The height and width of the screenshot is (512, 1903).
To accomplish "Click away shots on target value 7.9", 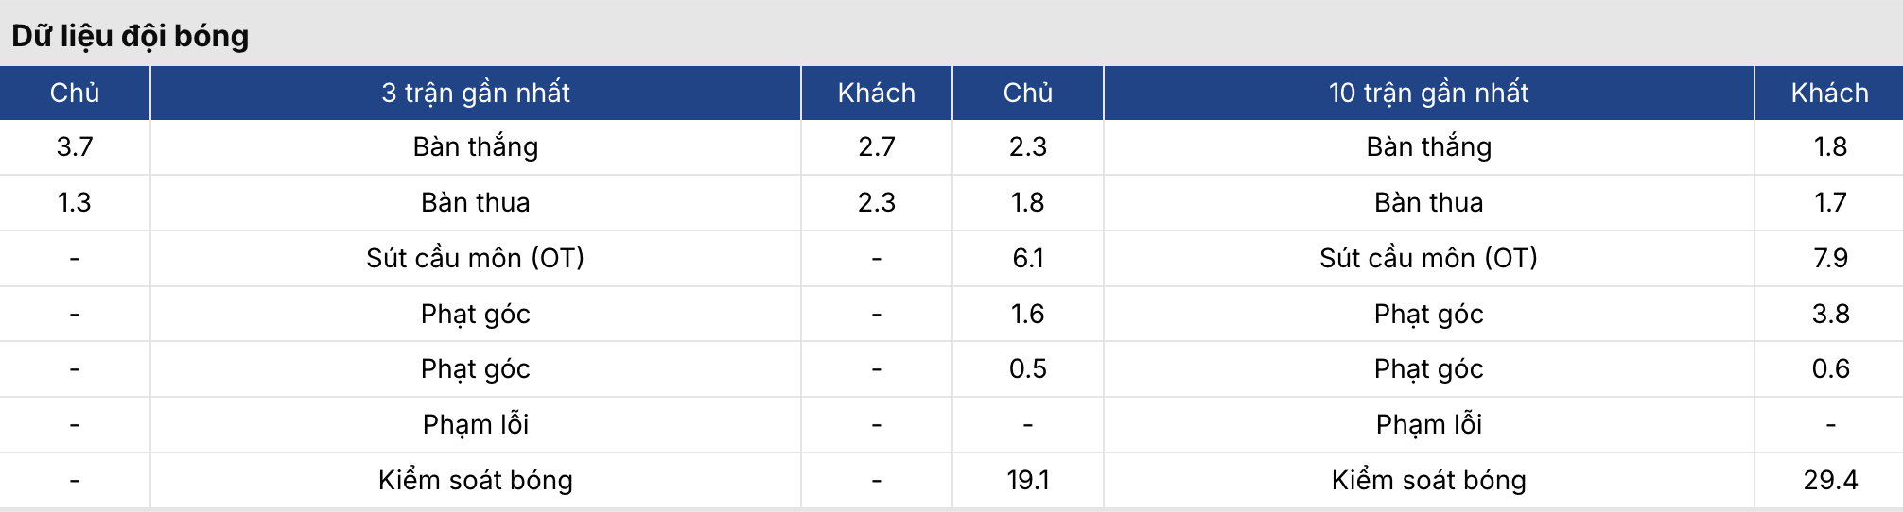I will 1830,258.
